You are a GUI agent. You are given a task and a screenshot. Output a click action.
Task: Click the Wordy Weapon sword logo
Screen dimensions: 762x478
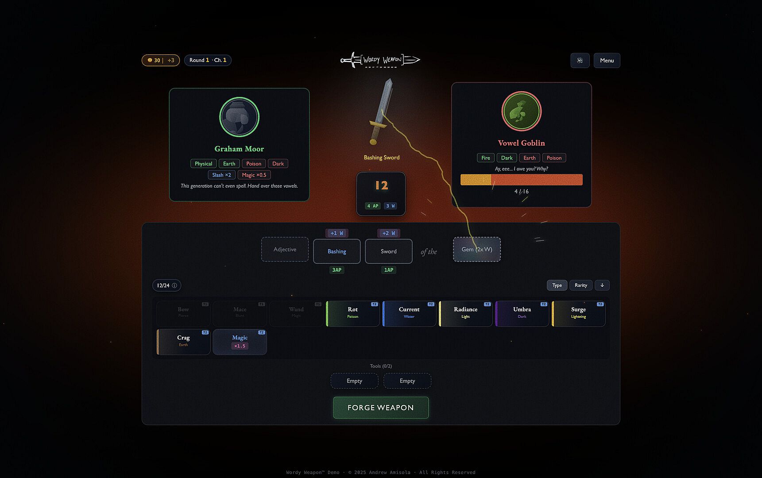pyautogui.click(x=380, y=60)
